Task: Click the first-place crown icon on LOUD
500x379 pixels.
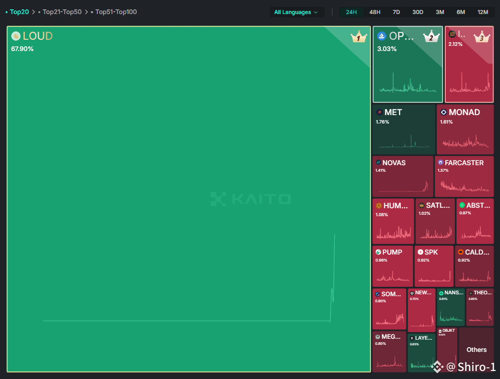Action: (359, 37)
